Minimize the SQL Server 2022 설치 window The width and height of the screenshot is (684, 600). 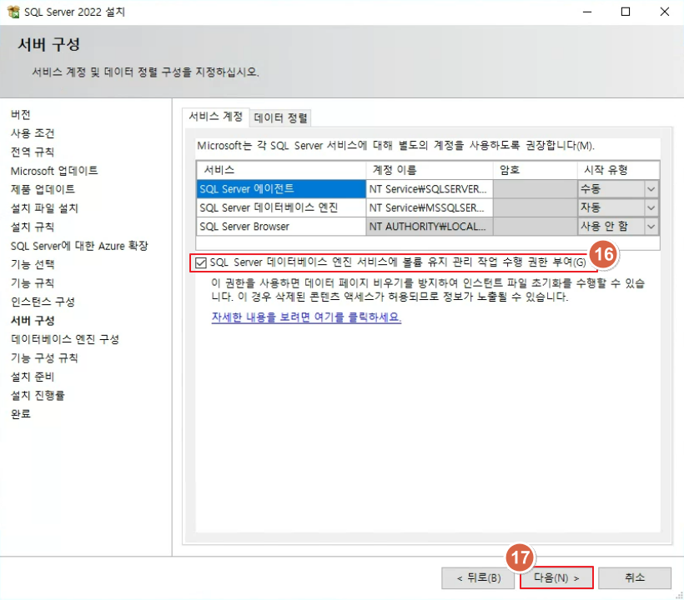pos(587,12)
